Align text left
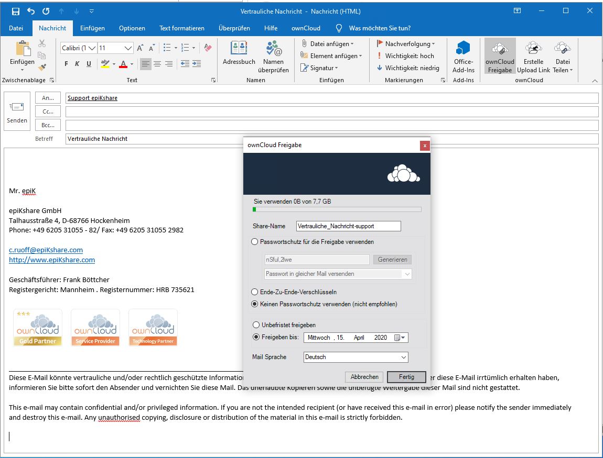The width and height of the screenshot is (603, 458). pyautogui.click(x=145, y=64)
